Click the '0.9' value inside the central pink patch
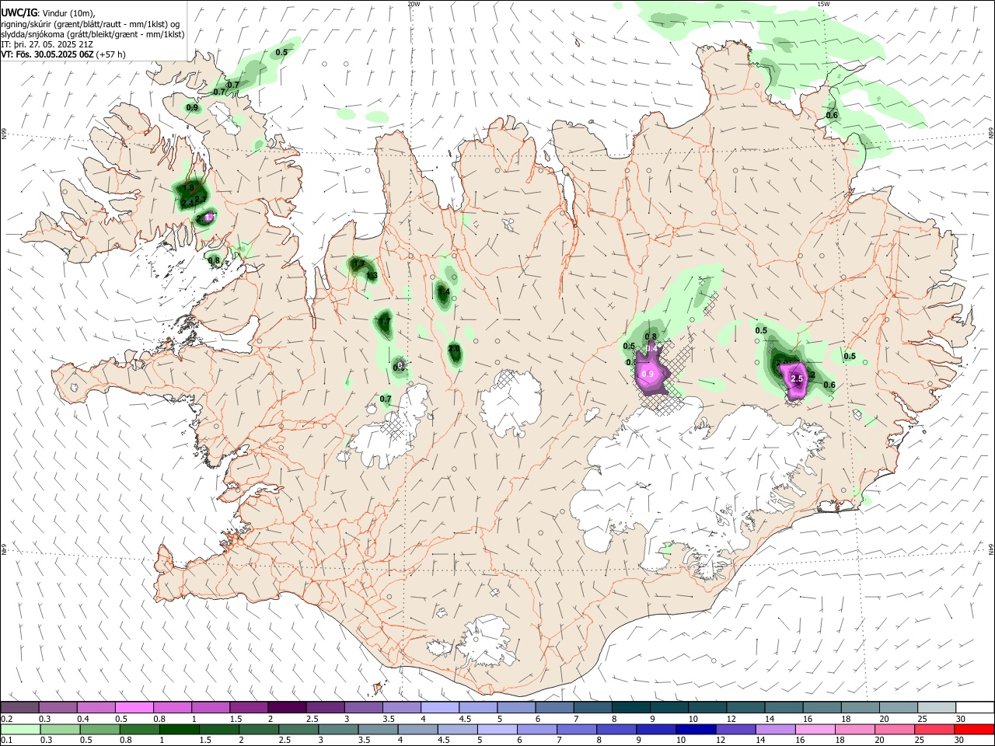The image size is (995, 746). (x=647, y=375)
